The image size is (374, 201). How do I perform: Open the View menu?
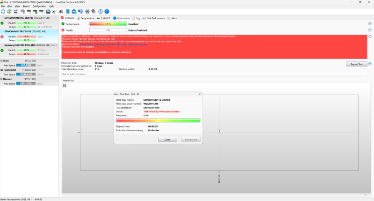[x=17, y=6]
